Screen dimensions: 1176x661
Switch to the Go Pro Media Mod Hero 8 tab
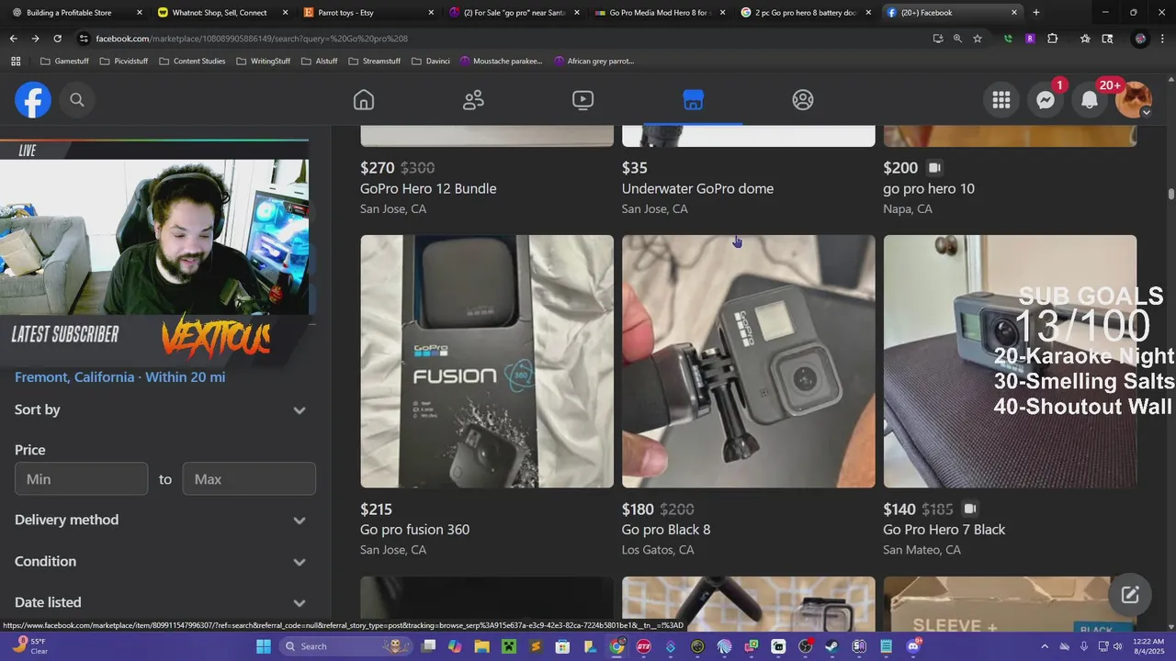pos(659,13)
